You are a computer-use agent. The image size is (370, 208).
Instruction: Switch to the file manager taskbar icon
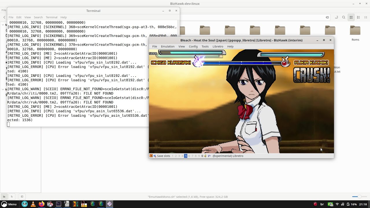(x=67, y=204)
